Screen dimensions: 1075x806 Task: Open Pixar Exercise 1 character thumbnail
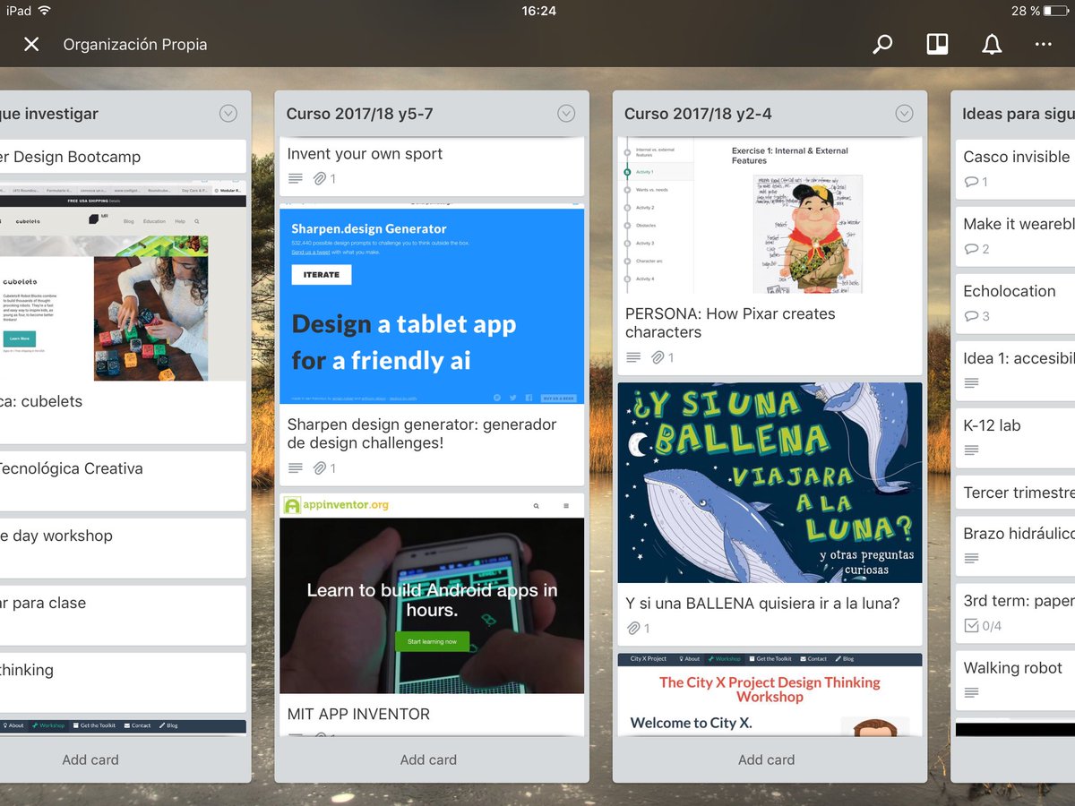770,216
